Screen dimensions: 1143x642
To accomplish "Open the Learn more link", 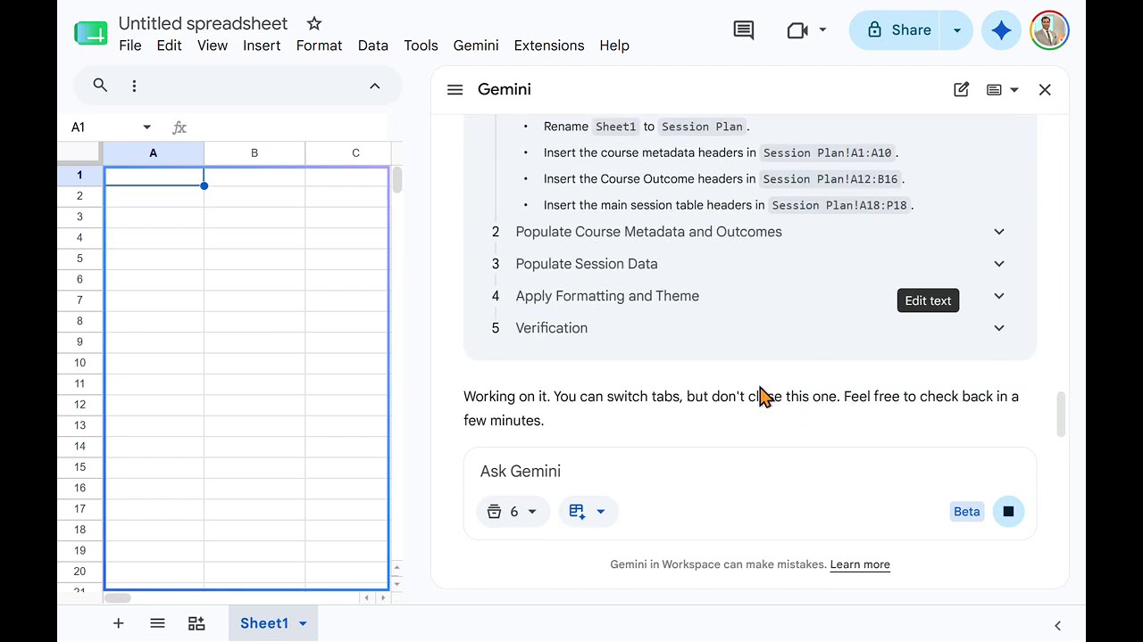I will coord(860,564).
